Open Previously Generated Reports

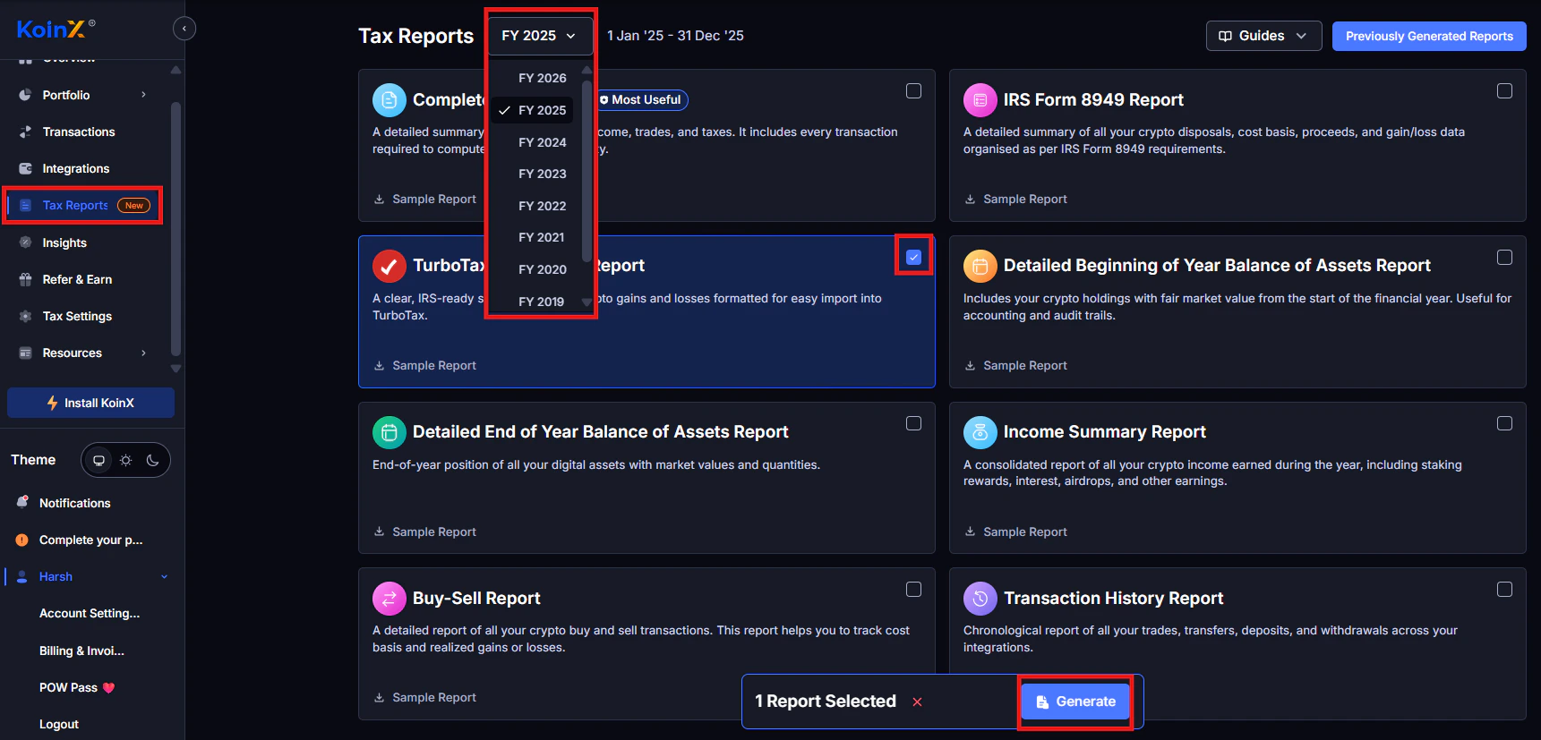[x=1429, y=36]
